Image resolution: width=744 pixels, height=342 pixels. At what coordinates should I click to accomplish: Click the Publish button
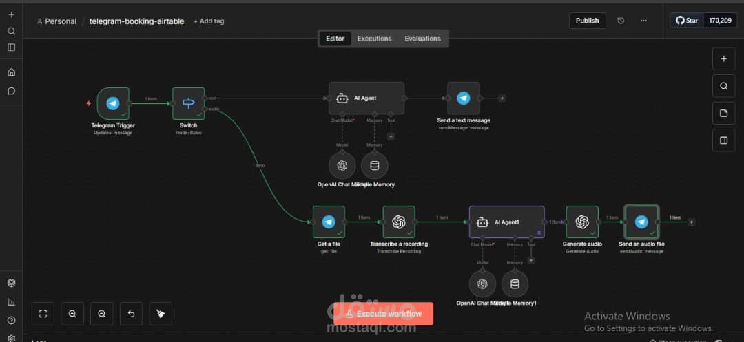(588, 21)
